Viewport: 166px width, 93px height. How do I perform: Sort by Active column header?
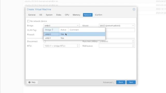coord(64,30)
